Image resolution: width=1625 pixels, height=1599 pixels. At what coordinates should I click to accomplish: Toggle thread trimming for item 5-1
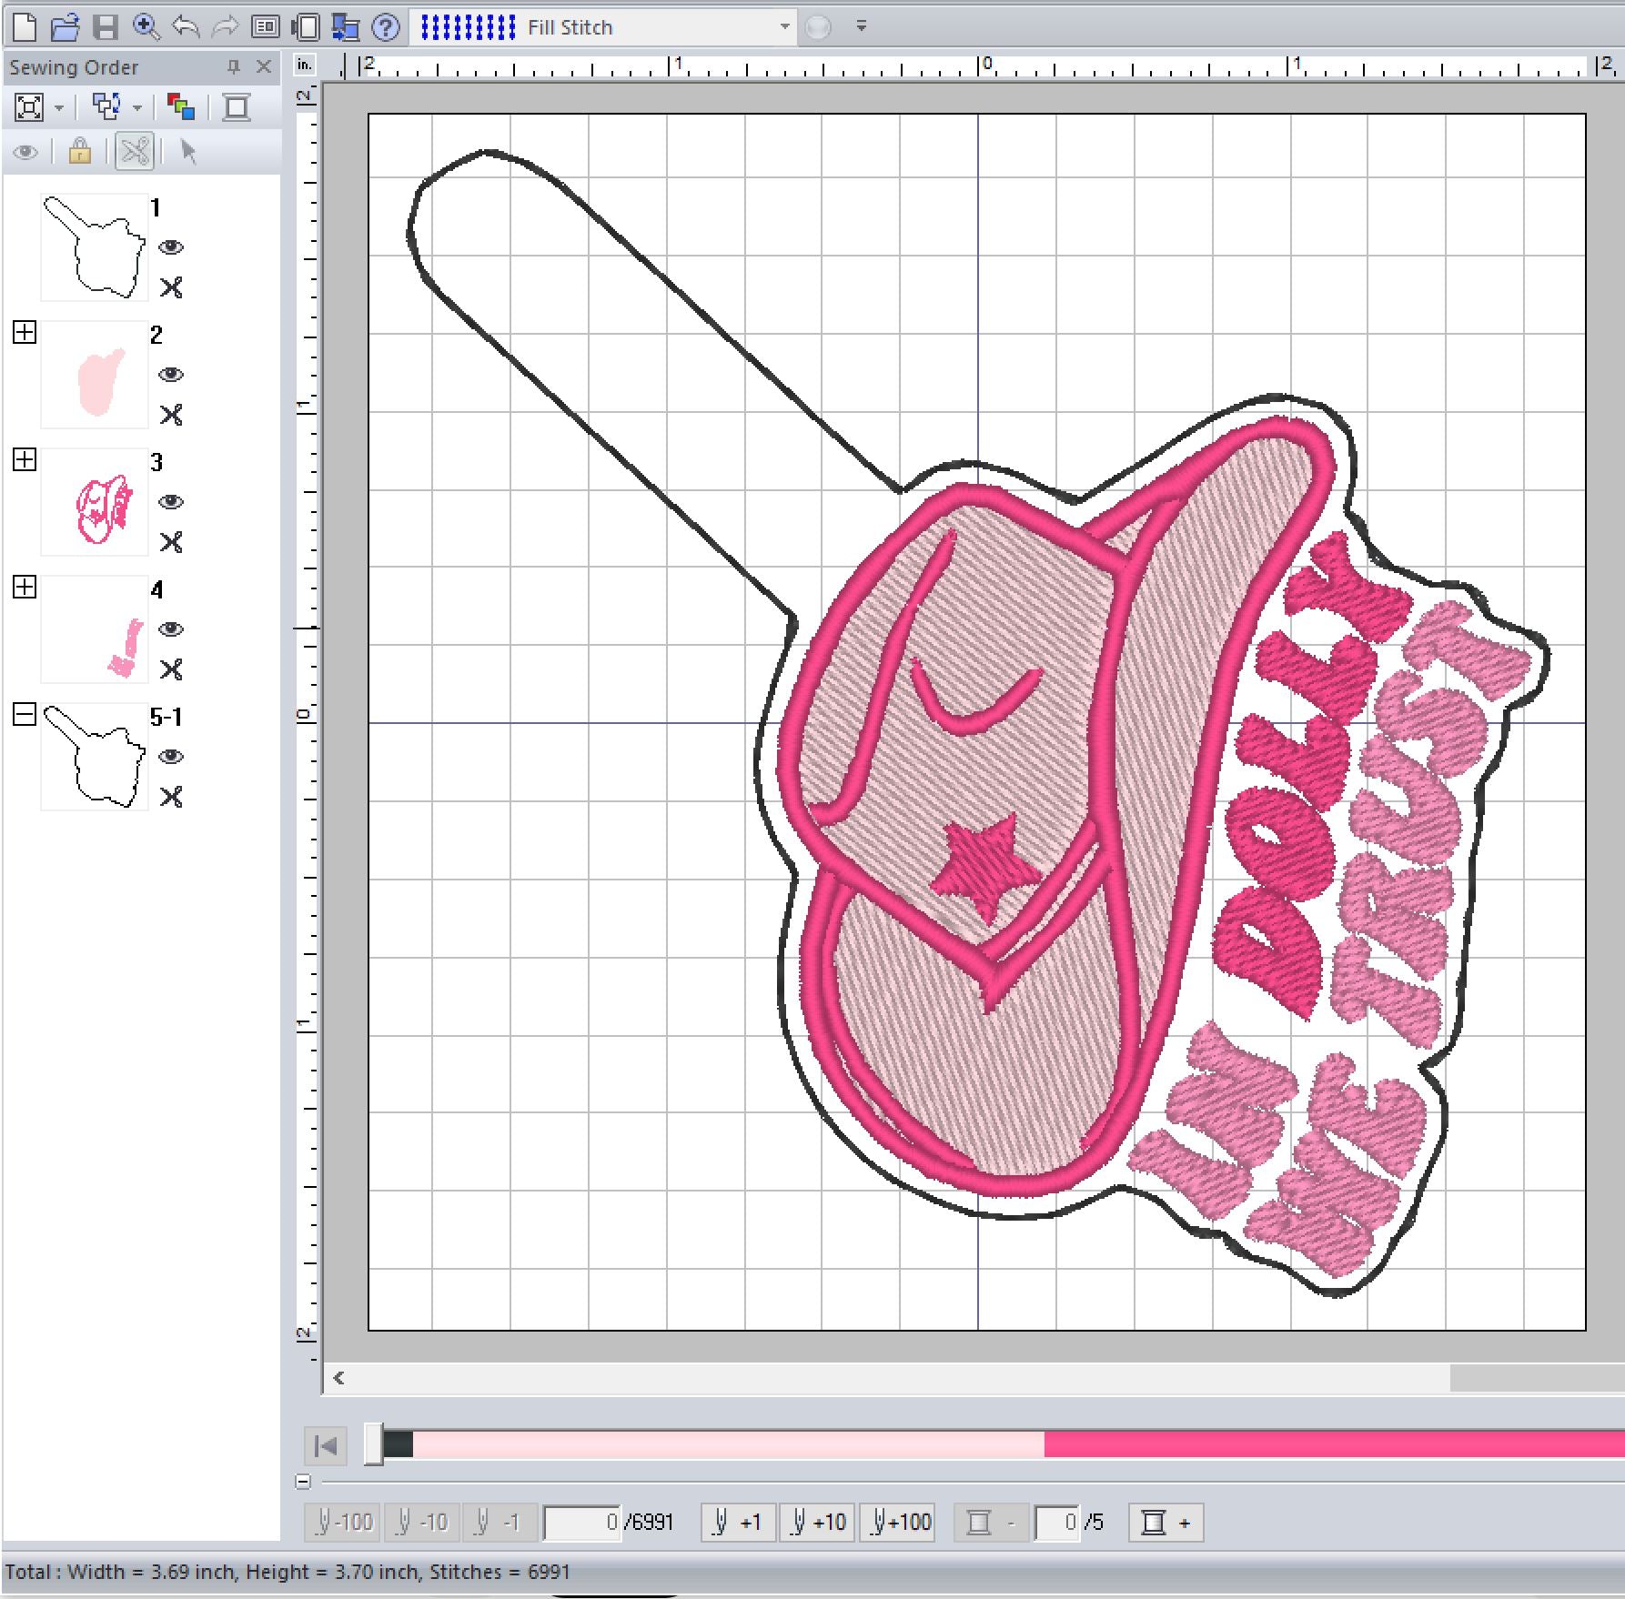point(171,797)
